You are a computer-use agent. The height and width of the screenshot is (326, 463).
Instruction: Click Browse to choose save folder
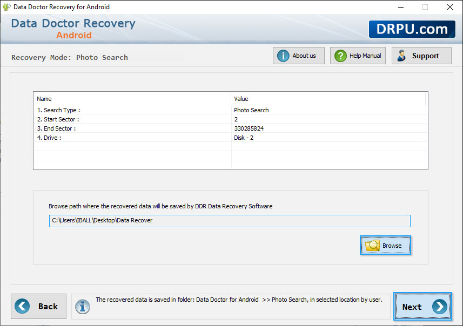[385, 245]
